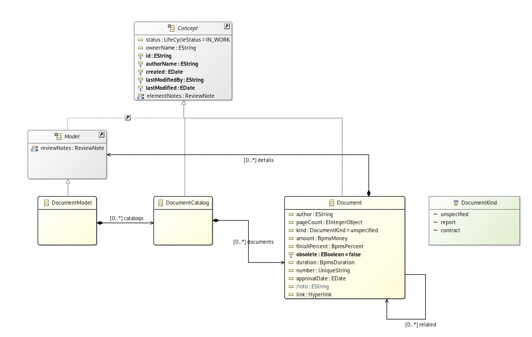Screen dimensions: 532x337
Task: Select the DocumentKind enumeration icon
Action: coord(456,203)
